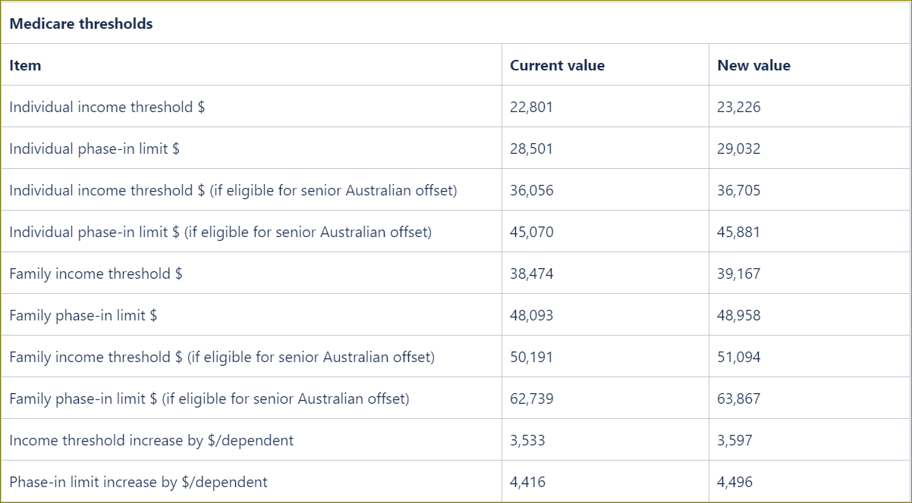Select the 4,416 current value cell
The image size is (912, 503).
[527, 482]
